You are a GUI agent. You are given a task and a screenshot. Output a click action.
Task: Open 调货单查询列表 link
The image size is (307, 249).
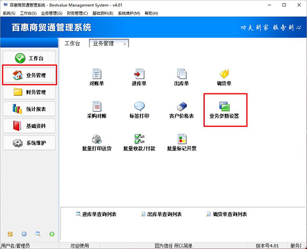227,214
